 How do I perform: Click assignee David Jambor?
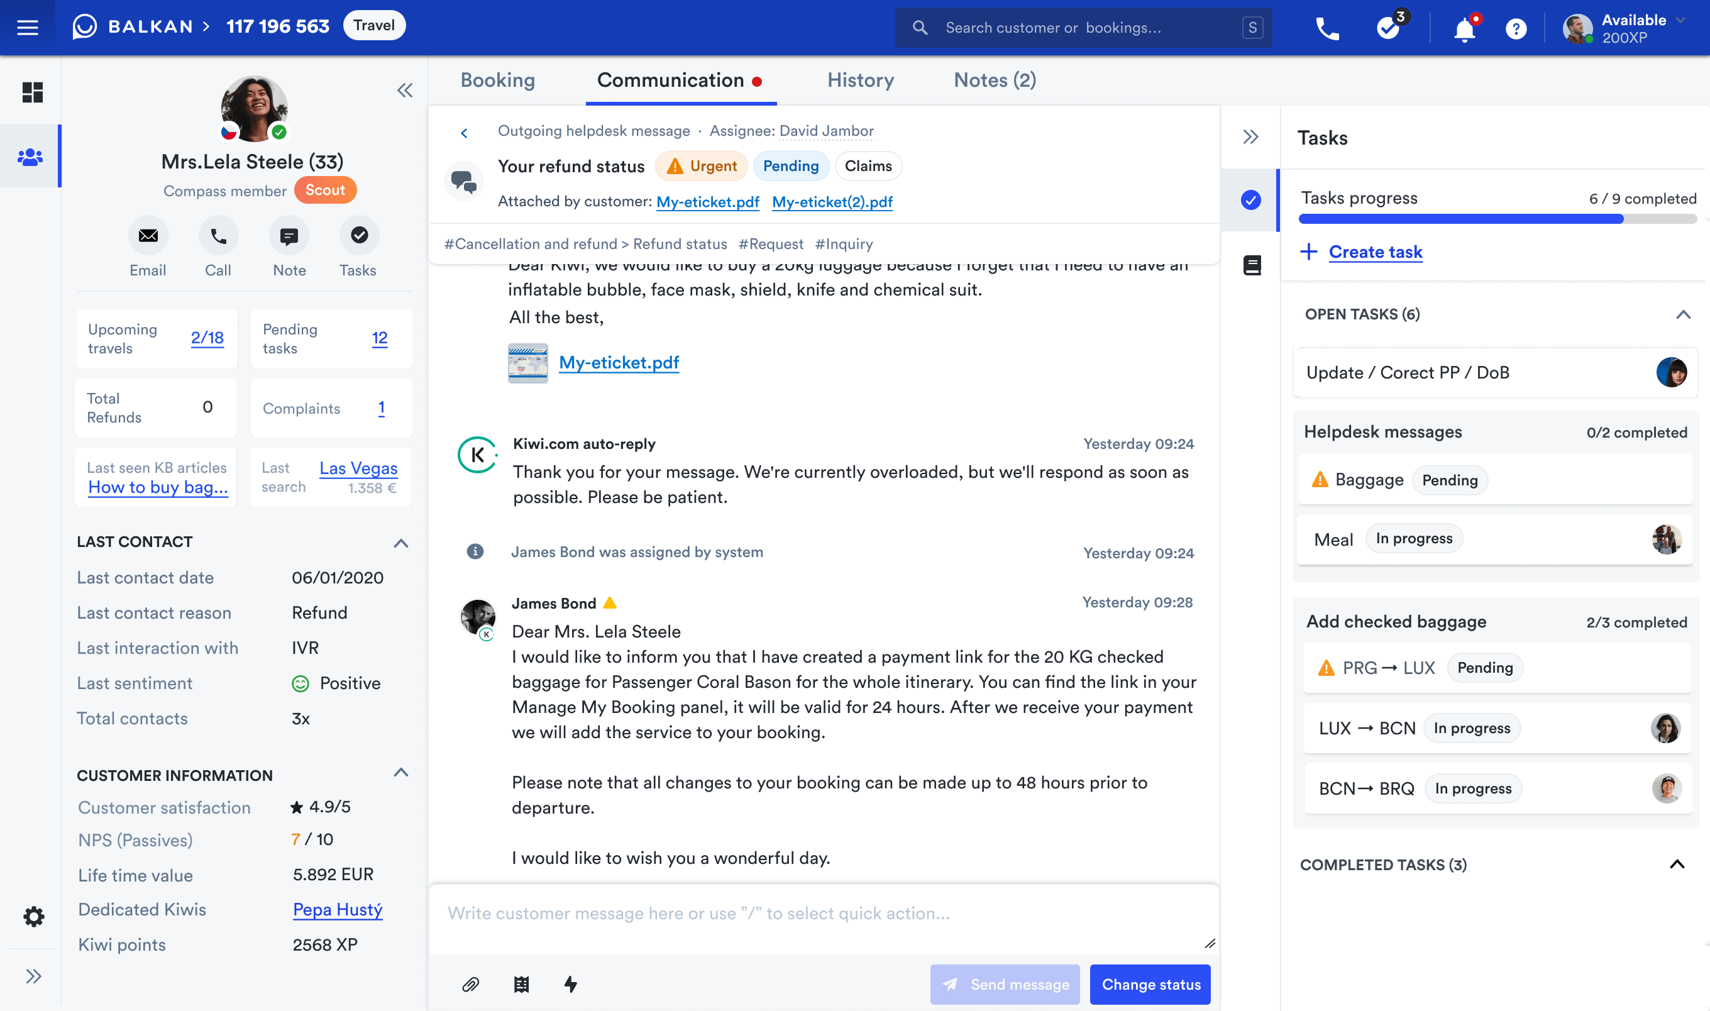click(x=826, y=131)
